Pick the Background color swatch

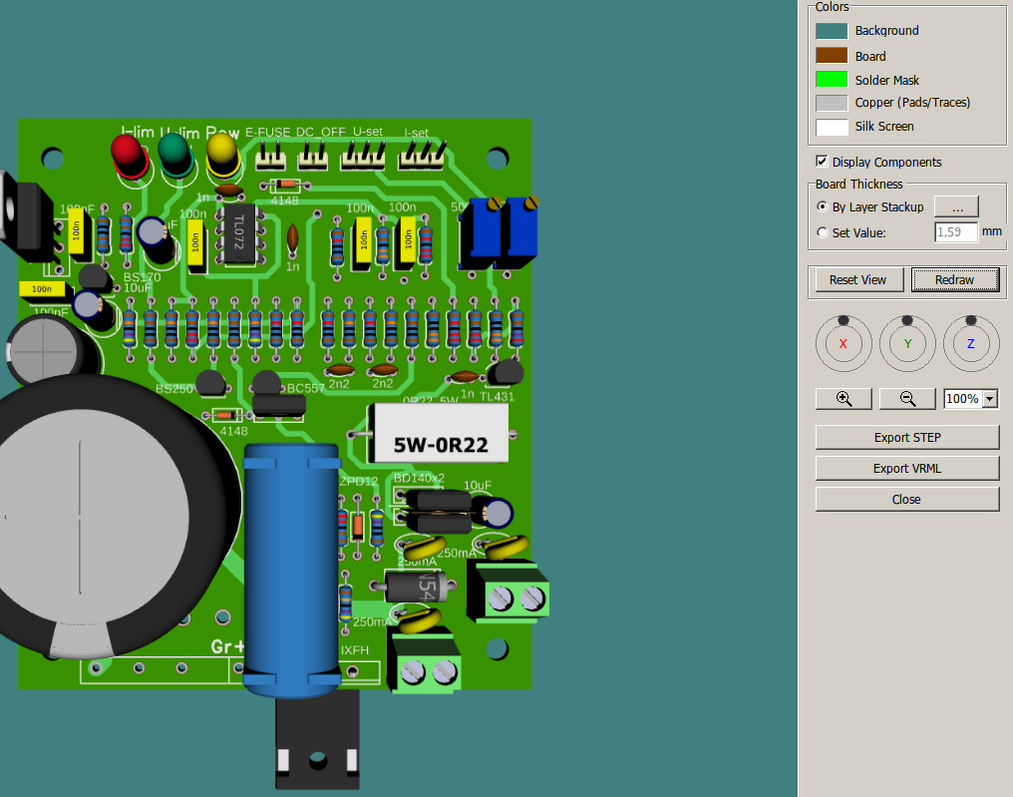[832, 31]
